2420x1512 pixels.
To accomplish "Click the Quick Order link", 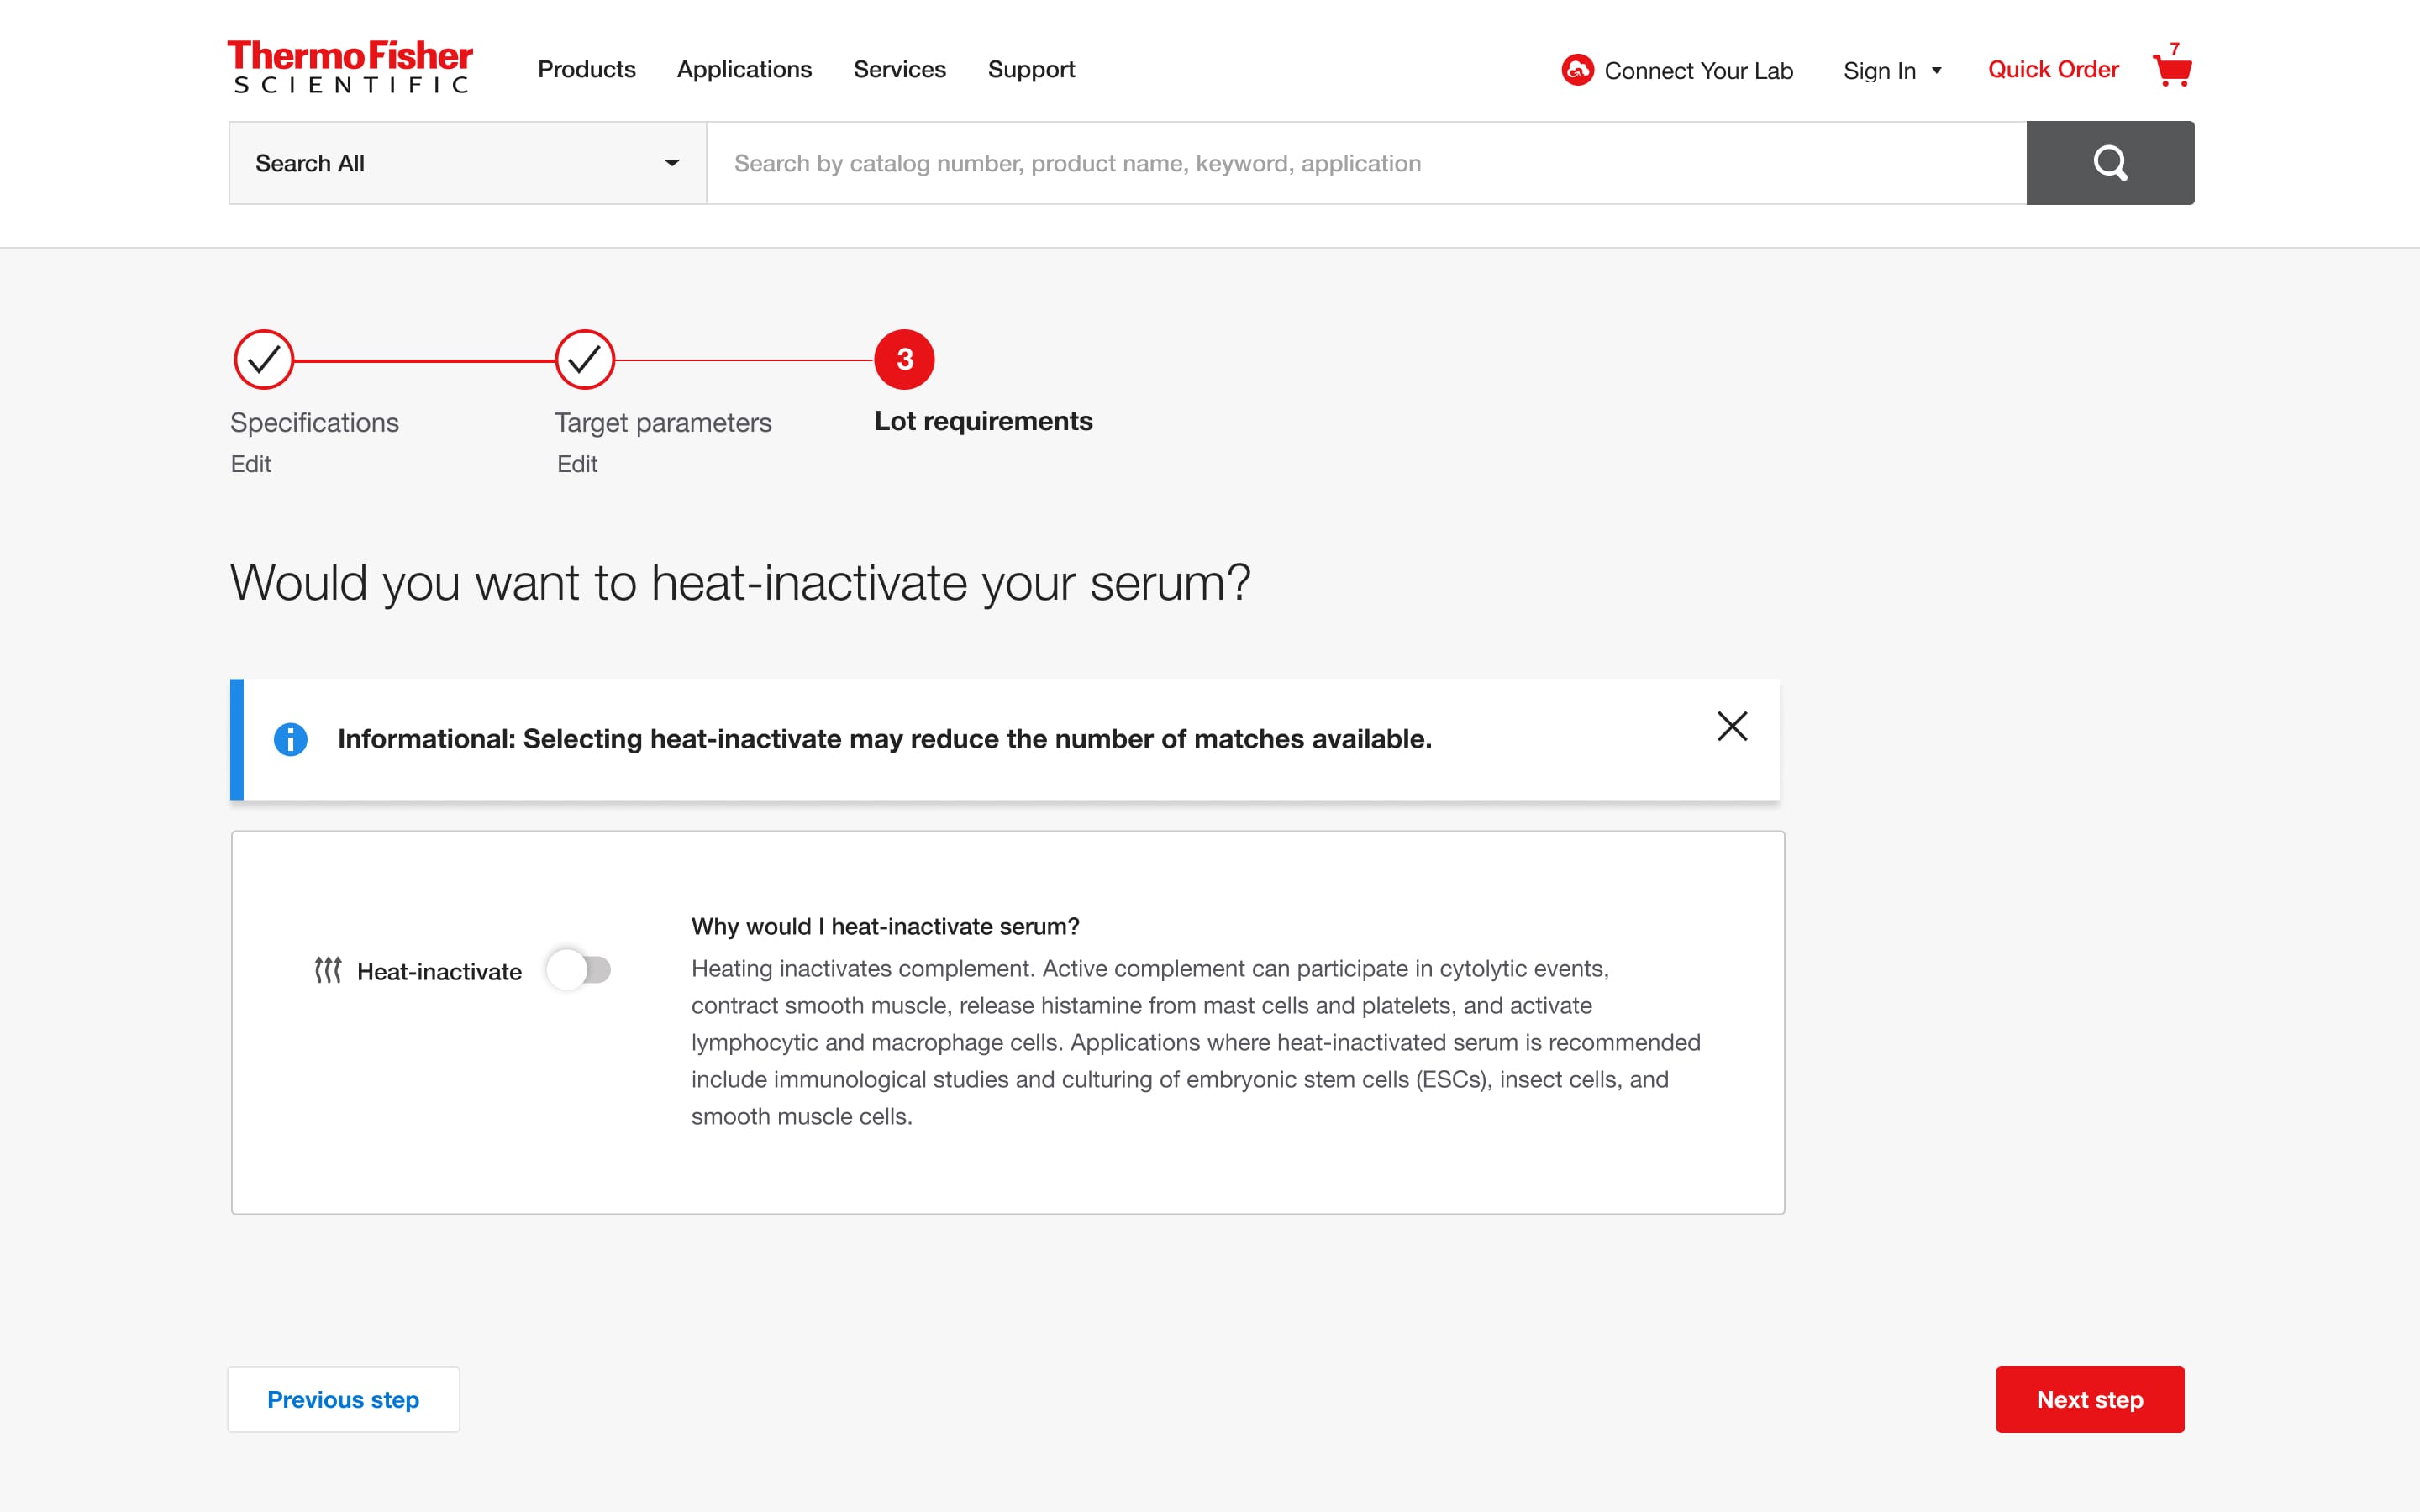I will pos(2053,69).
